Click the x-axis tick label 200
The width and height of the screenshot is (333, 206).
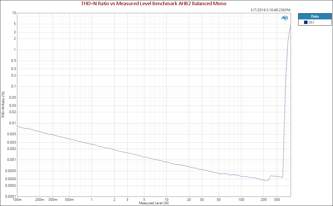(264, 200)
